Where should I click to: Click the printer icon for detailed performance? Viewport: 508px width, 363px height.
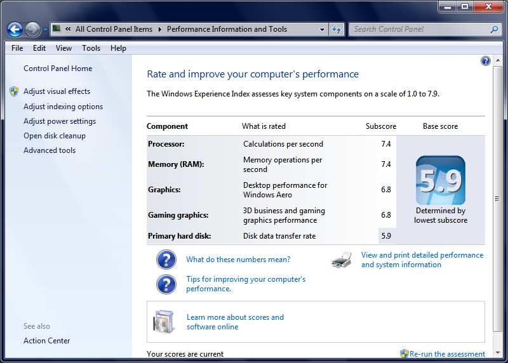pos(342,260)
